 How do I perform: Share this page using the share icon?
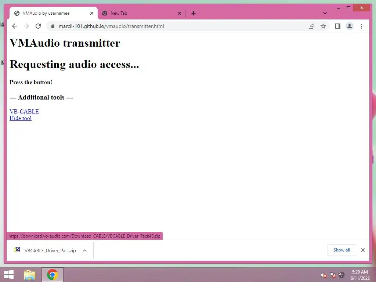click(311, 26)
